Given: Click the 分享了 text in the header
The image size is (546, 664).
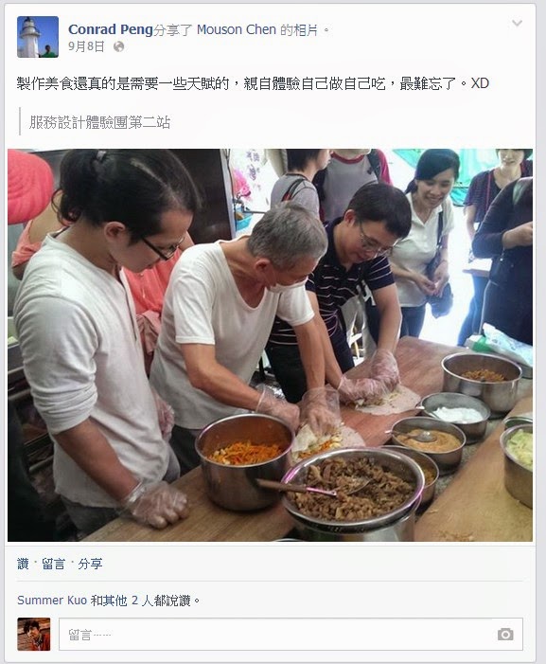Looking at the screenshot, I should (173, 30).
